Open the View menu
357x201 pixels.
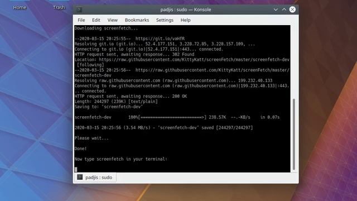click(x=113, y=20)
